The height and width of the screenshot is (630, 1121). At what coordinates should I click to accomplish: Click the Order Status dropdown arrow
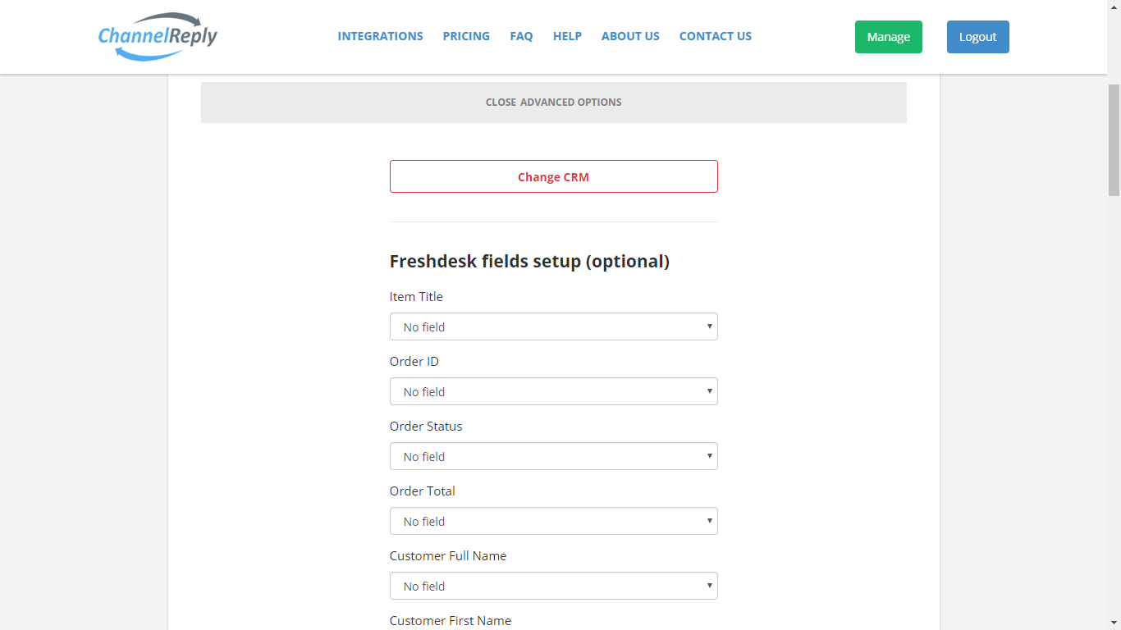click(709, 456)
